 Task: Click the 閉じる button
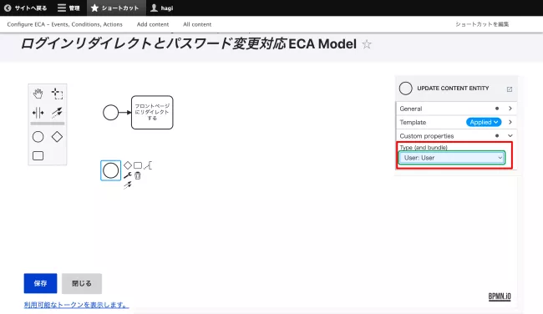tap(82, 283)
